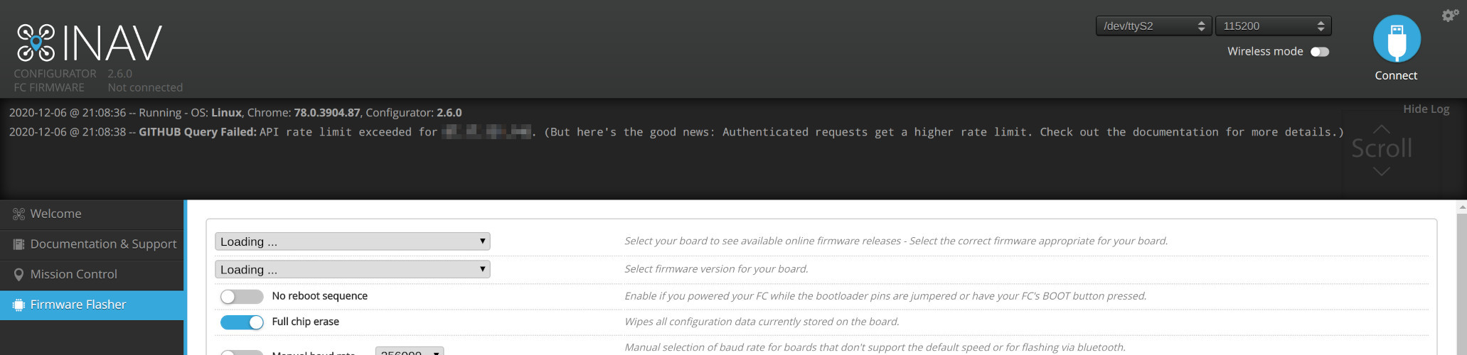Disable the Full chip erase toggle
The height and width of the screenshot is (355, 1467).
click(x=242, y=322)
